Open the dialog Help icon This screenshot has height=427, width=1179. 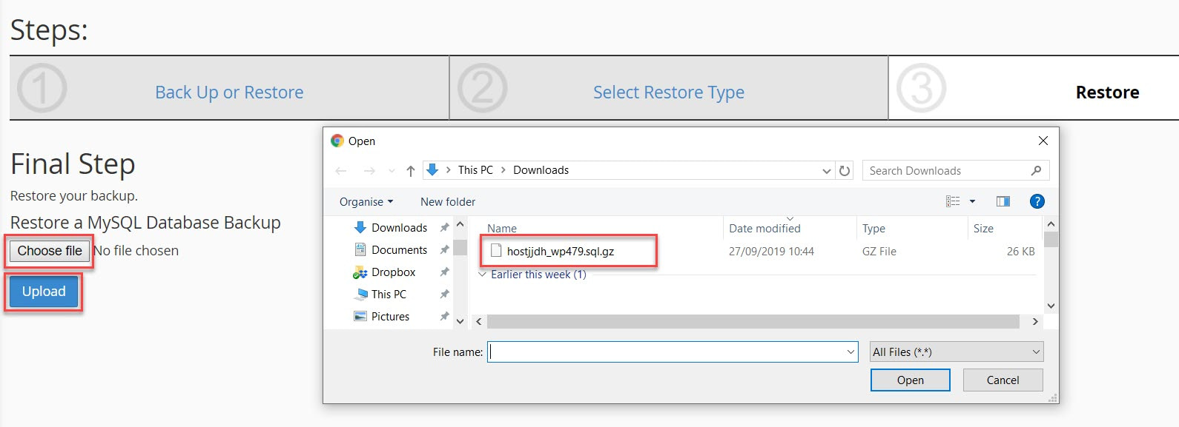(1037, 201)
